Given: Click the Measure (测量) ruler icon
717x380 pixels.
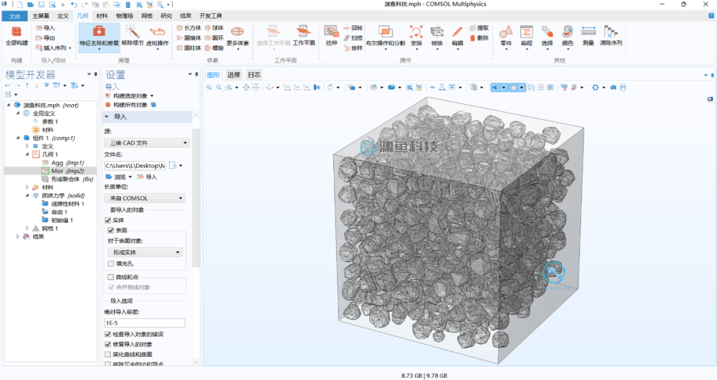Looking at the screenshot, I should (588, 32).
